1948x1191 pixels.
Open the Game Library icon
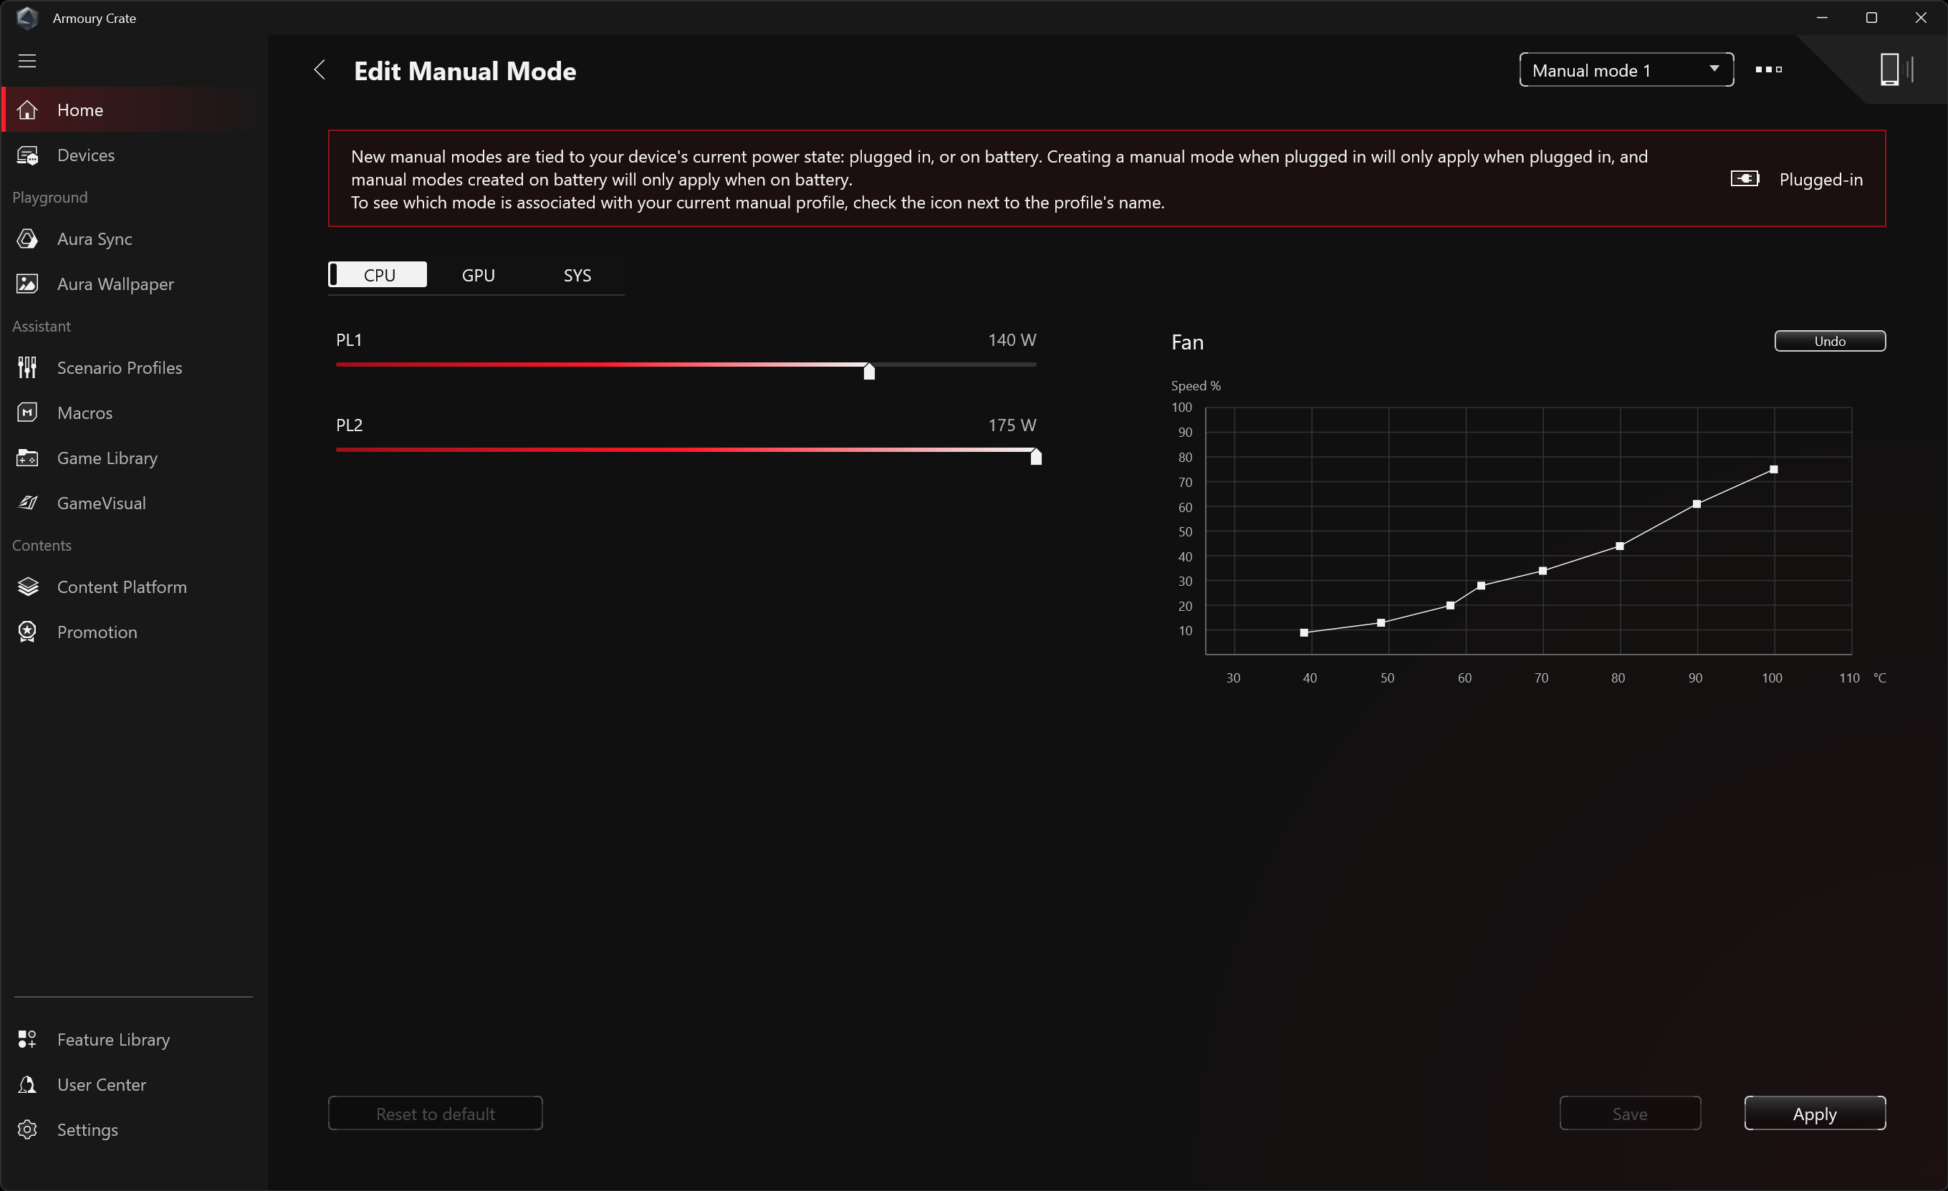click(x=28, y=458)
